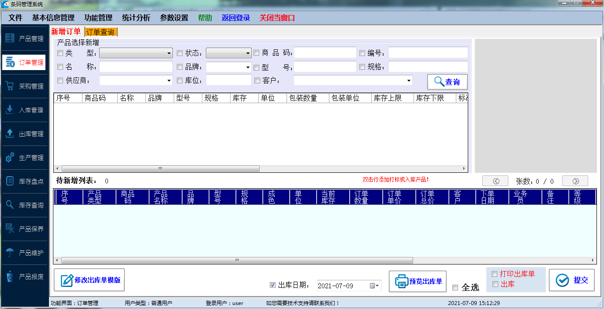Enable 打印出库单 checkbox
604x309 pixels.
coord(495,274)
